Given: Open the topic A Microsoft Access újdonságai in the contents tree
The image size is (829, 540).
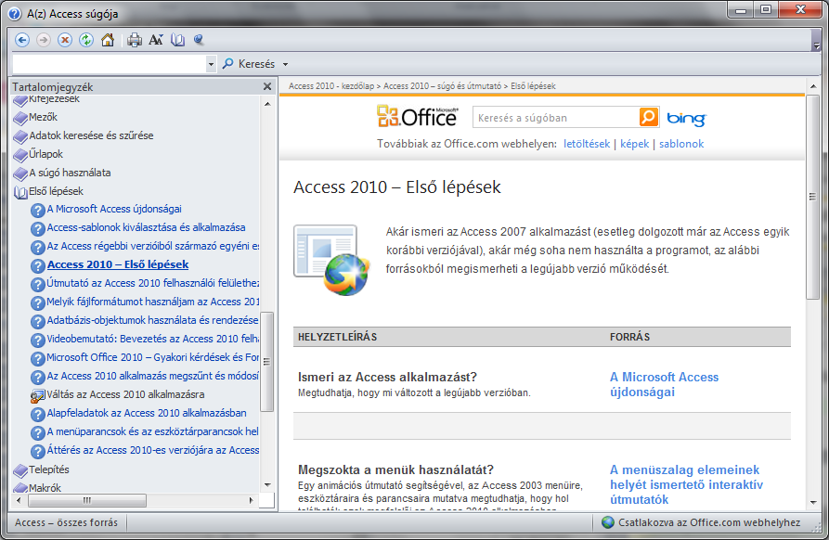Looking at the screenshot, I should [x=114, y=210].
